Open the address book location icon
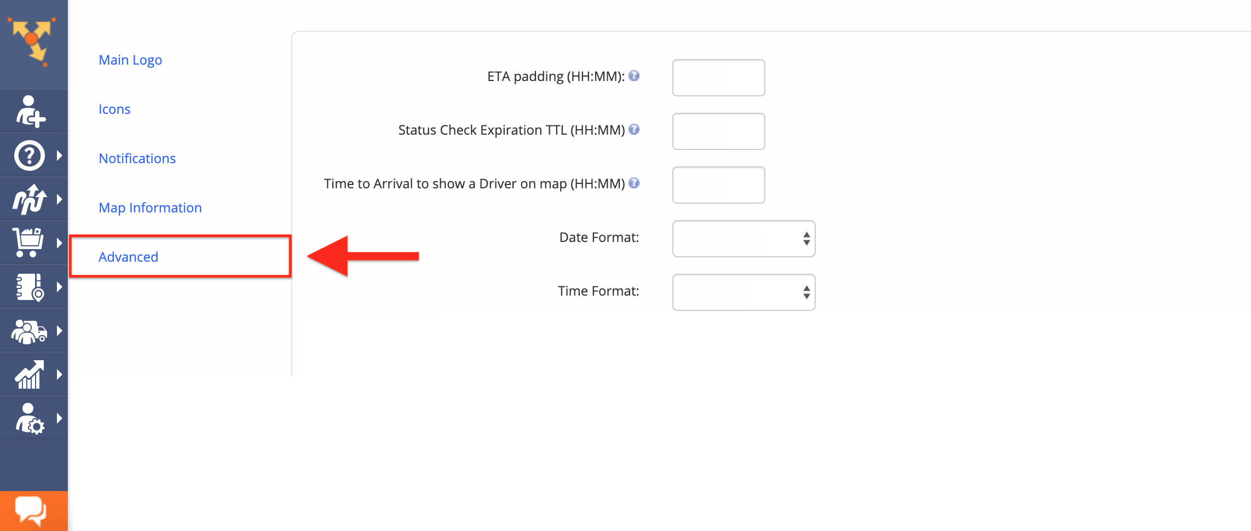The height and width of the screenshot is (531, 1251). tap(30, 287)
